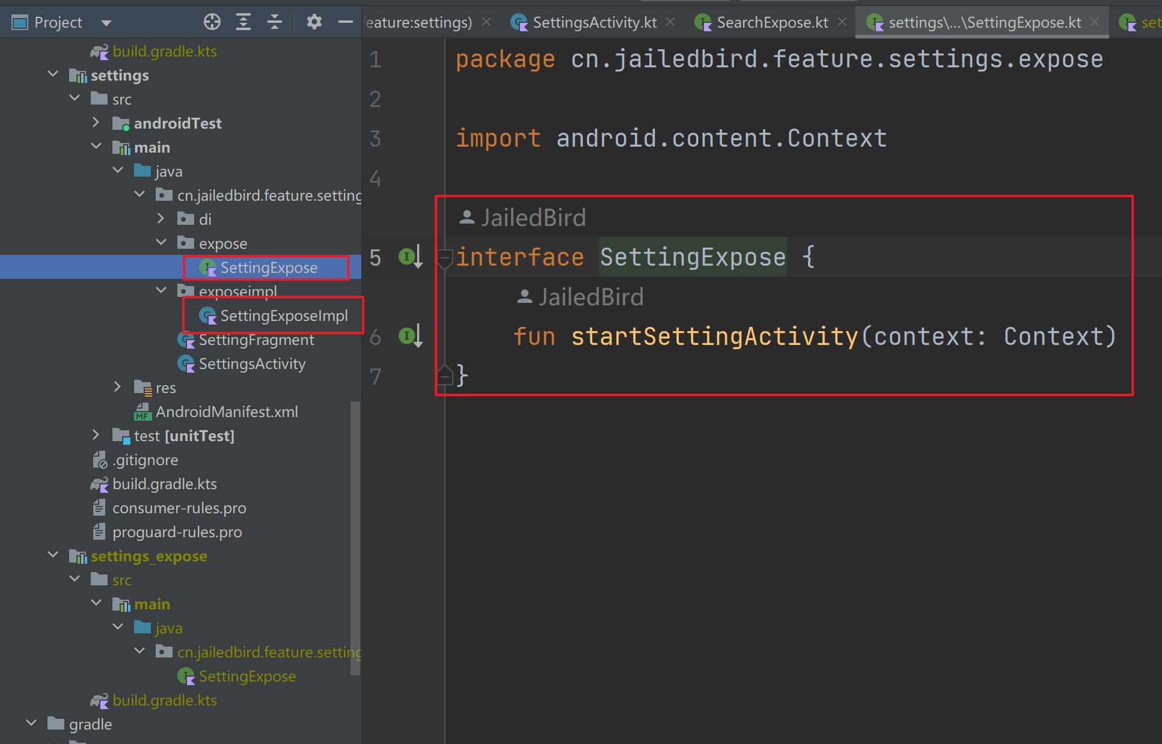
Task: Open the Project view dropdown
Action: tap(106, 23)
